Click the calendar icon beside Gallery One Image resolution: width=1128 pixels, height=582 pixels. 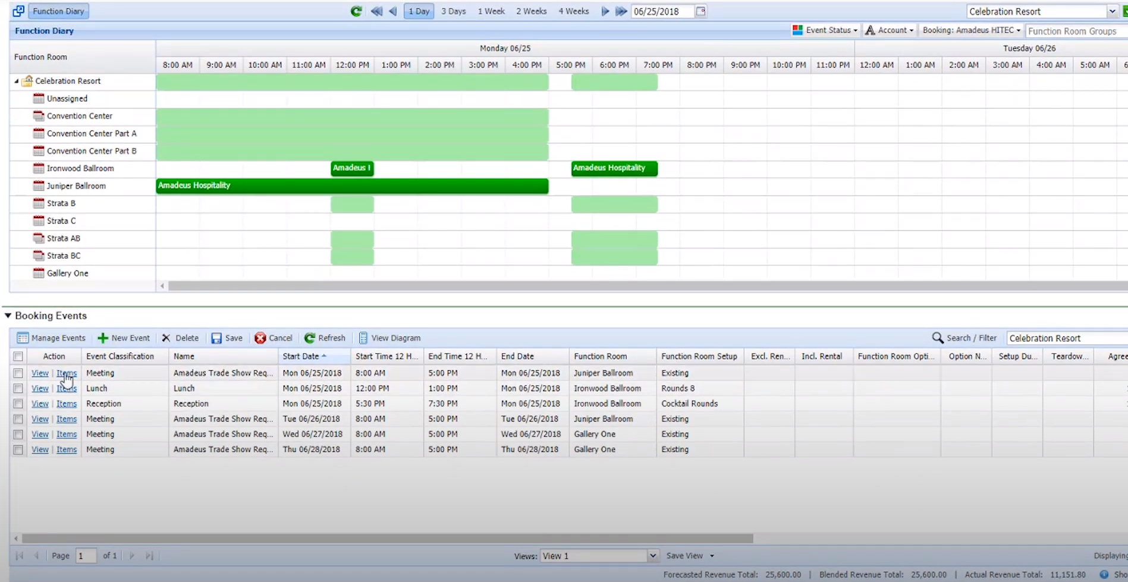[x=39, y=273]
